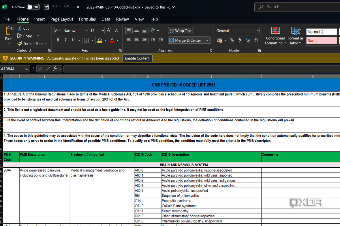Open fill color dropdown arrow

pos(105,40)
